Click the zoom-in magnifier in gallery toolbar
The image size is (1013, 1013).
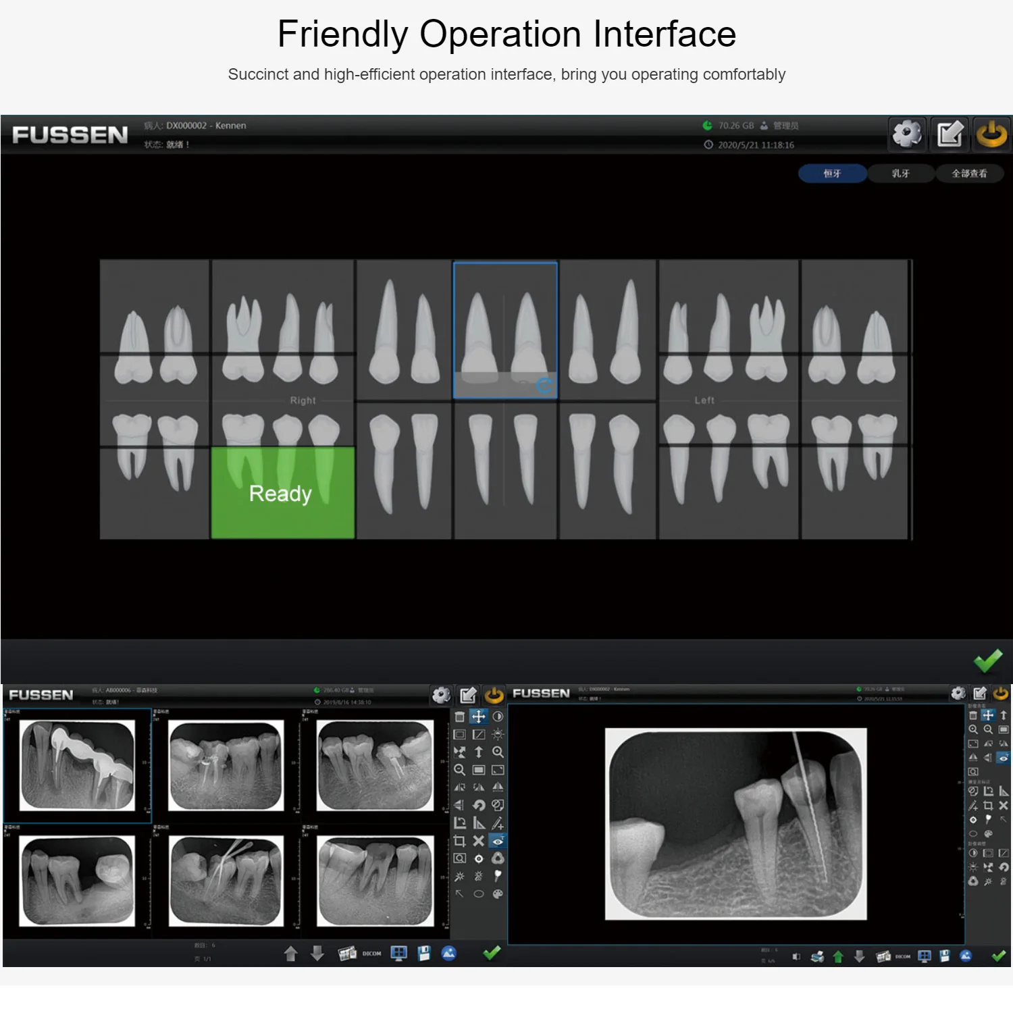pos(498,752)
